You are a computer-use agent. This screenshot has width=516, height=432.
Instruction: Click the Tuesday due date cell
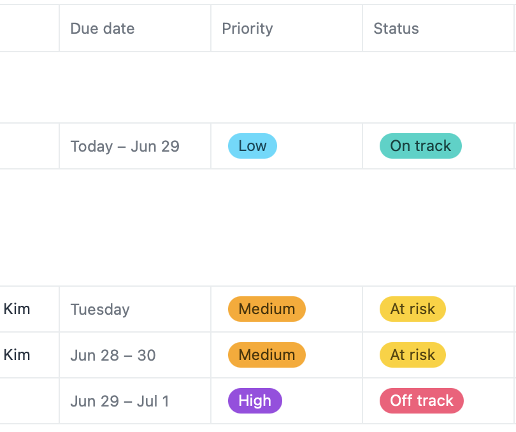coord(100,310)
